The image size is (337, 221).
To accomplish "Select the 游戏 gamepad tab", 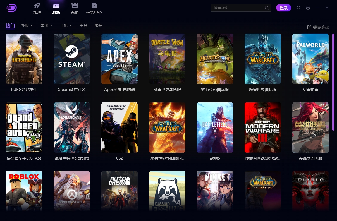I will (56, 8).
